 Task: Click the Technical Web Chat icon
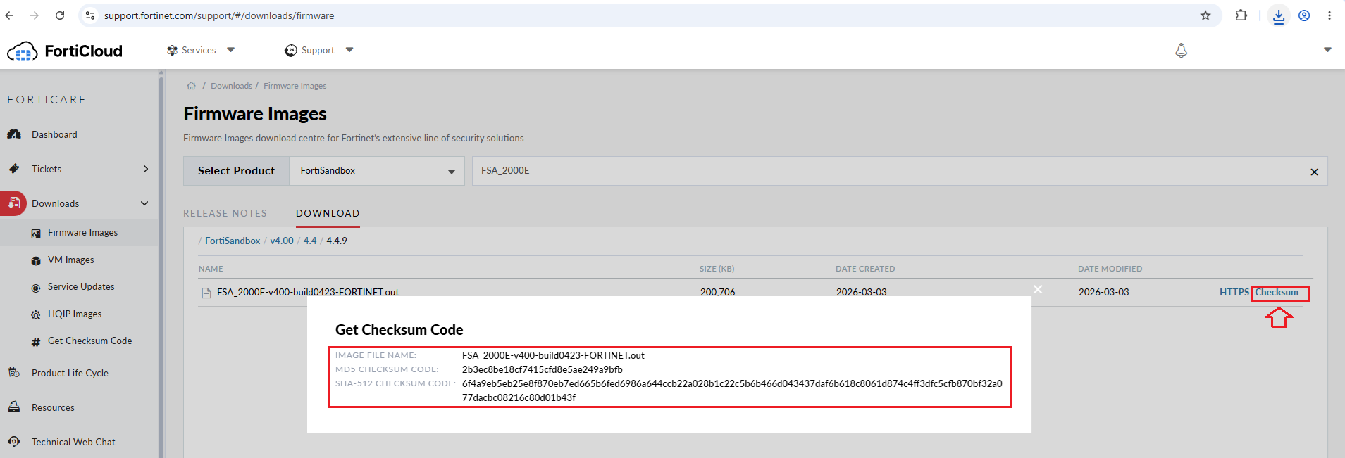pos(14,442)
